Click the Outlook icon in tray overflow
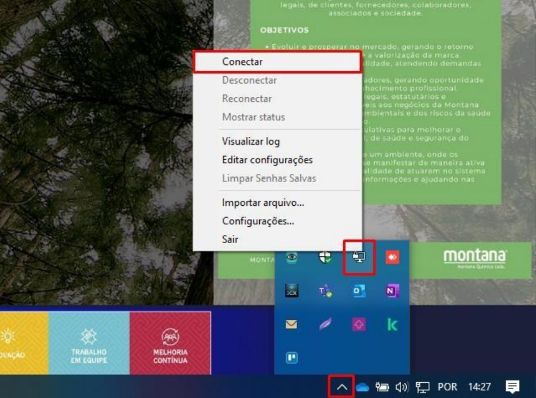This screenshot has width=536, height=398. pyautogui.click(x=359, y=290)
